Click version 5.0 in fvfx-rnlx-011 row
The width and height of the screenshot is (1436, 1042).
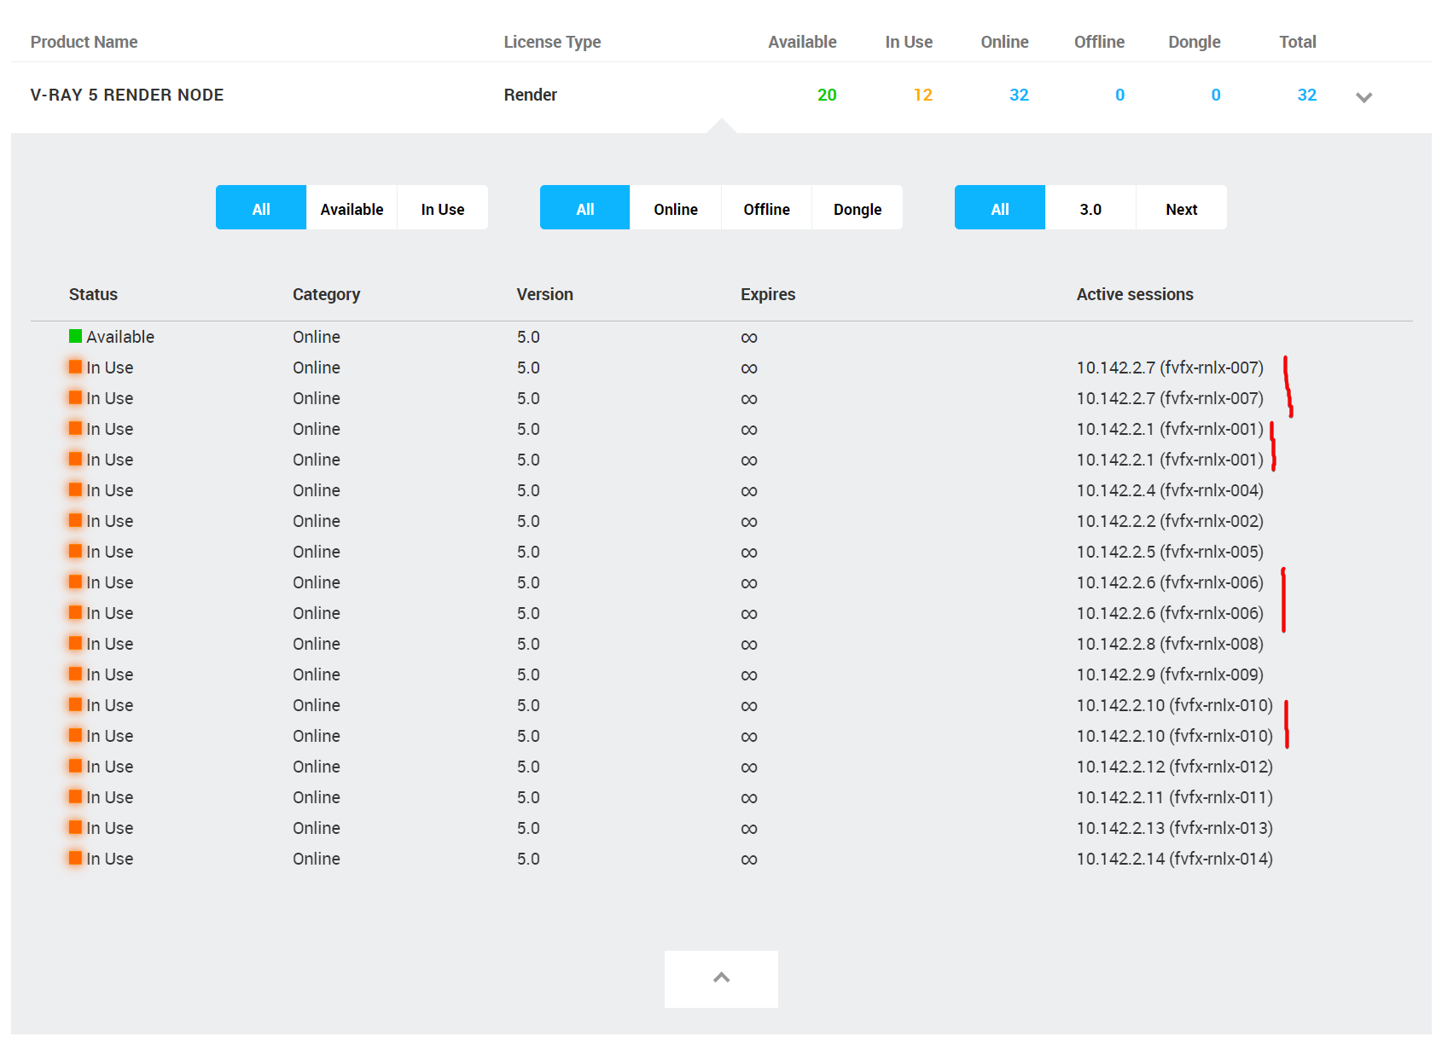(528, 797)
